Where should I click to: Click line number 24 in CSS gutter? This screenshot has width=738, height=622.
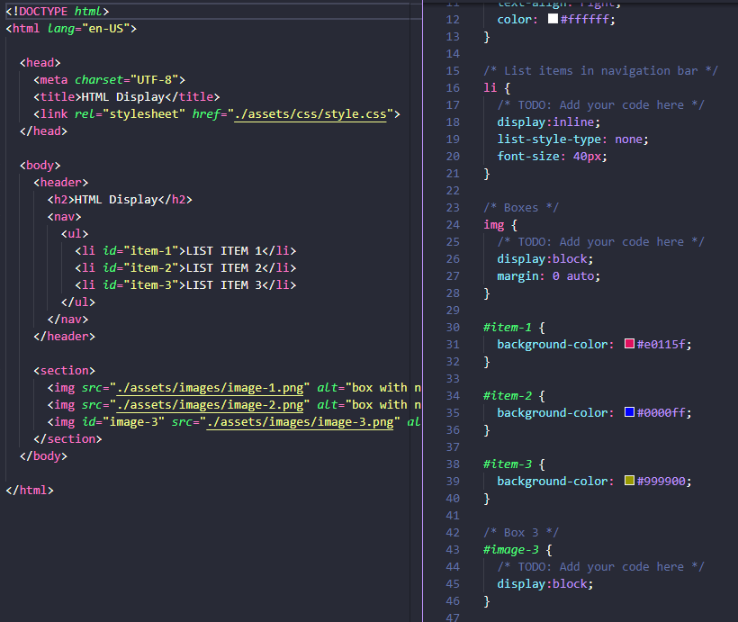(x=453, y=225)
